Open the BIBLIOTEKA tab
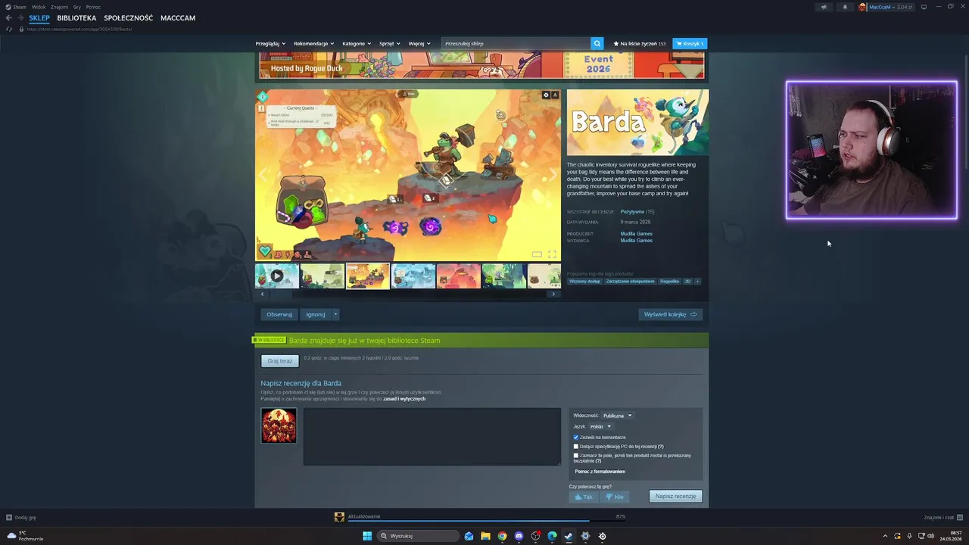The height and width of the screenshot is (545, 969). pyautogui.click(x=76, y=17)
